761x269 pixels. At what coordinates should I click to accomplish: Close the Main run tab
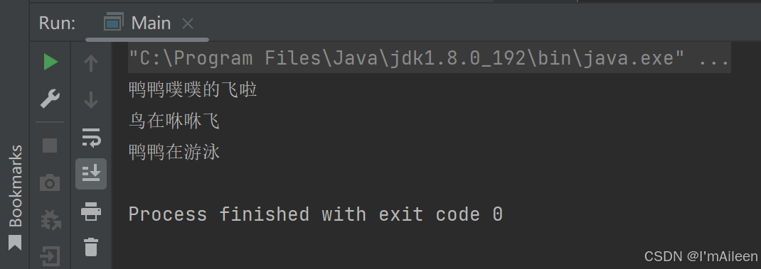coord(188,23)
